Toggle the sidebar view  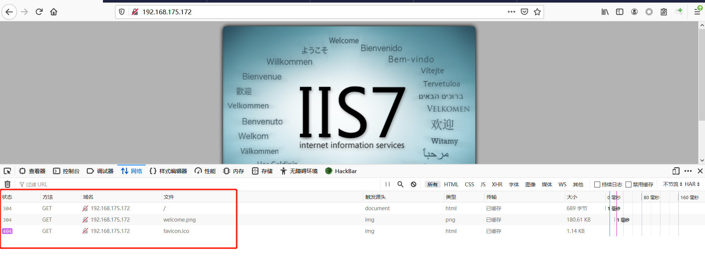click(620, 12)
